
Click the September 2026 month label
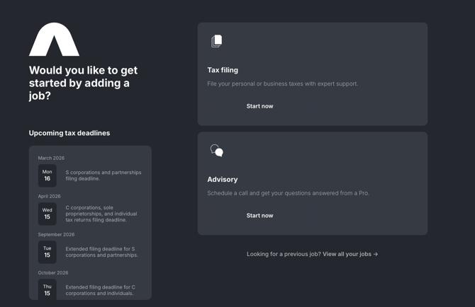(56, 235)
